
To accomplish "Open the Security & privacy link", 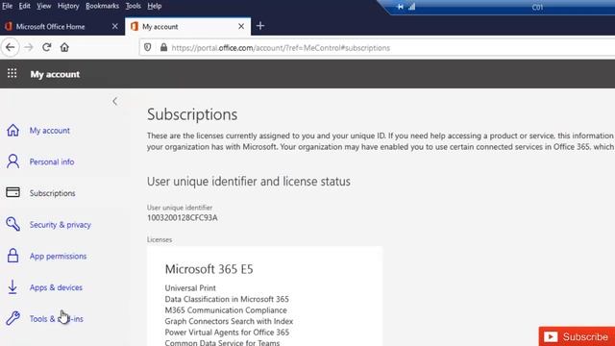I will [x=61, y=224].
